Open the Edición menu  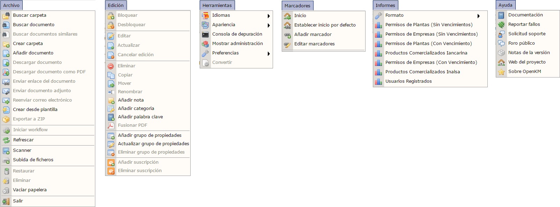pos(116,5)
